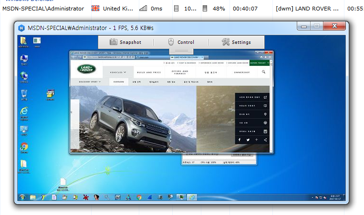Click the Land Rover logo
364x215 pixels.
(87, 69)
